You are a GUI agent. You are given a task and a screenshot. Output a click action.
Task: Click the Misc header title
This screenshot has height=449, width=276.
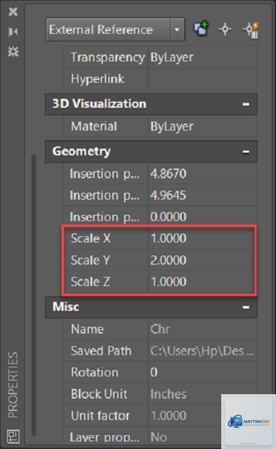click(66, 306)
